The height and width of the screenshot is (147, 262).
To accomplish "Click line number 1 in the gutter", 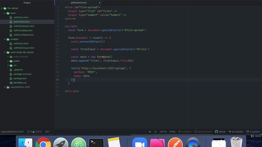I will (x=58, y=7).
